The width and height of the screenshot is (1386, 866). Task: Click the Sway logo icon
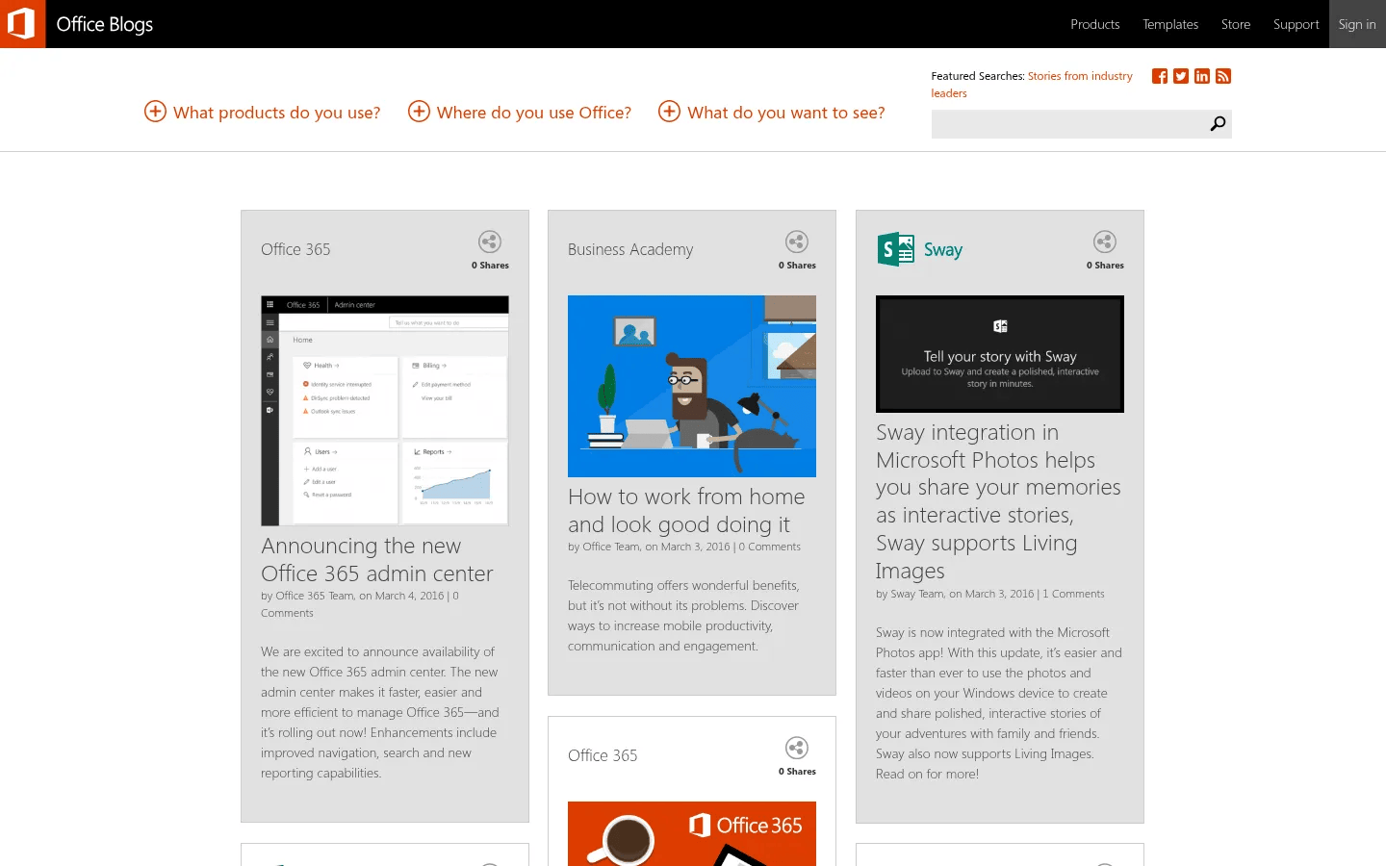[896, 249]
